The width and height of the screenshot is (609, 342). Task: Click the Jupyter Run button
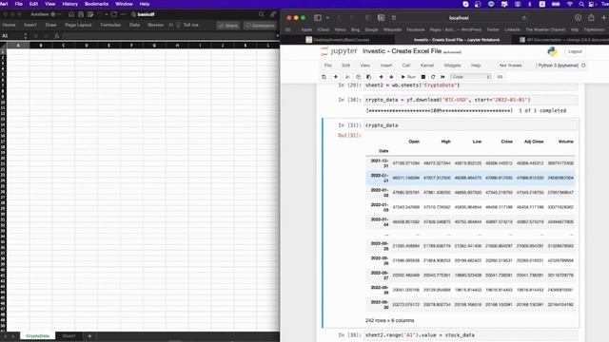point(408,77)
